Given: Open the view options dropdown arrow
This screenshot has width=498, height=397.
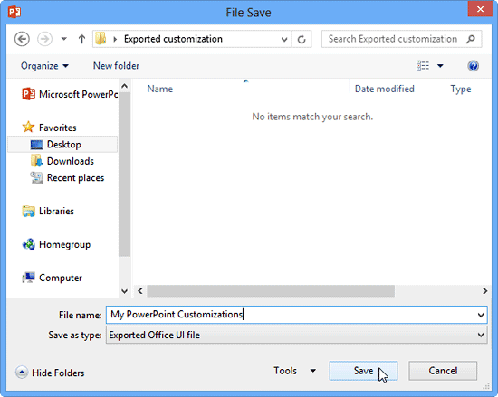Looking at the screenshot, I should pos(440,66).
